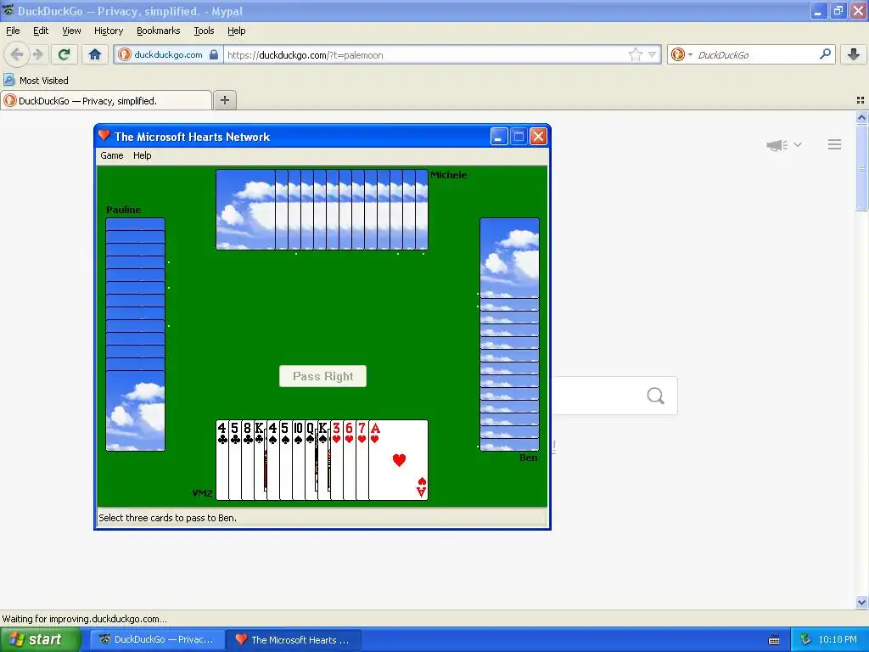Click the toolbar search magnifier icon
The width and height of the screenshot is (869, 652).
[825, 53]
